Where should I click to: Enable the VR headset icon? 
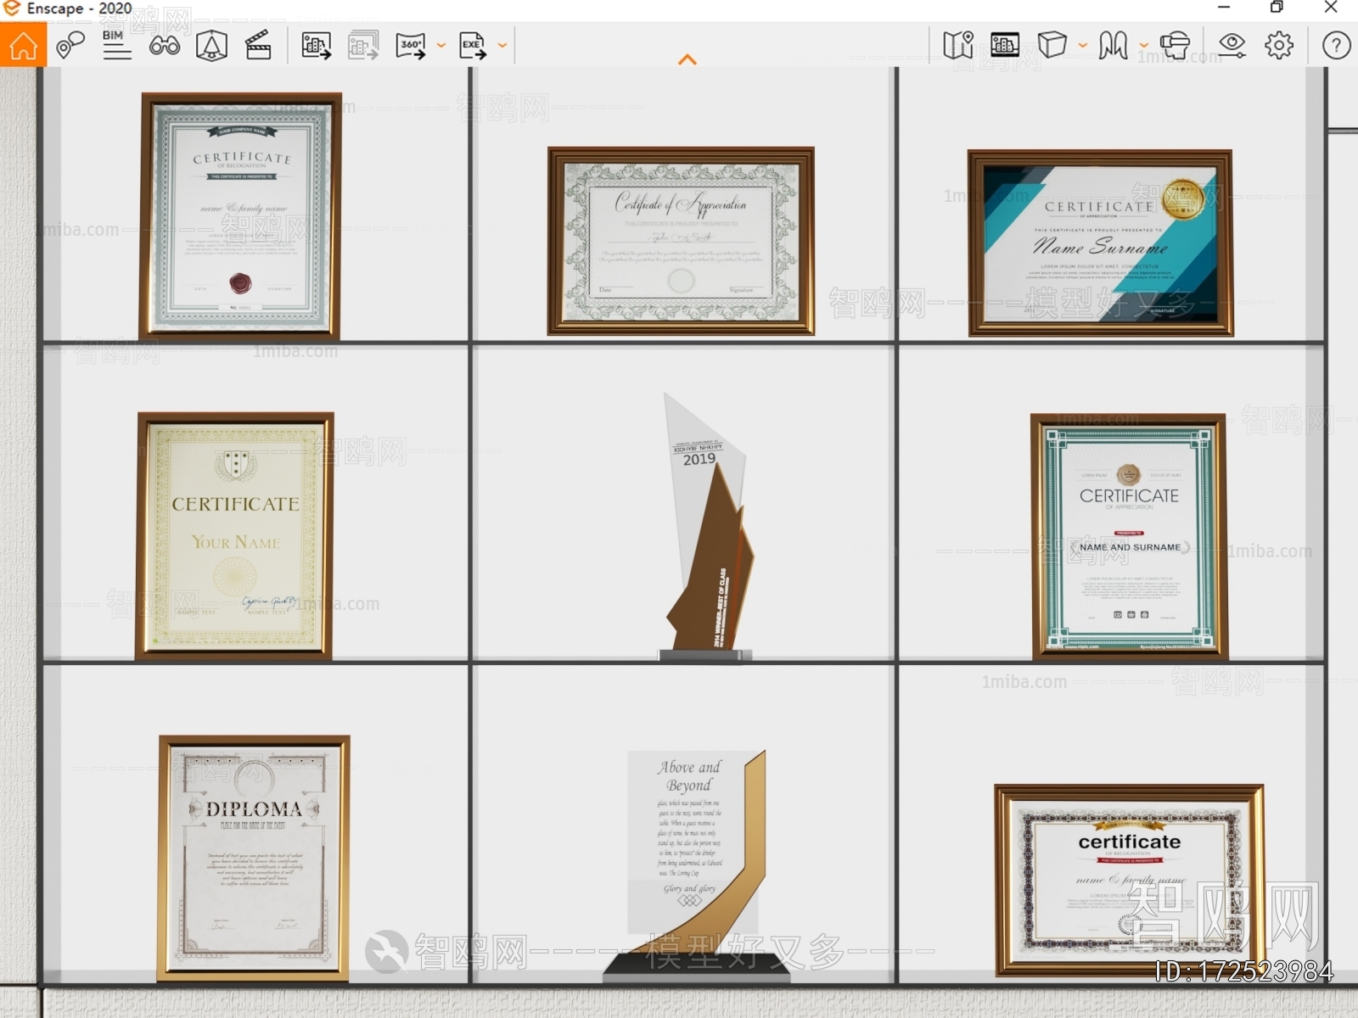(1175, 45)
